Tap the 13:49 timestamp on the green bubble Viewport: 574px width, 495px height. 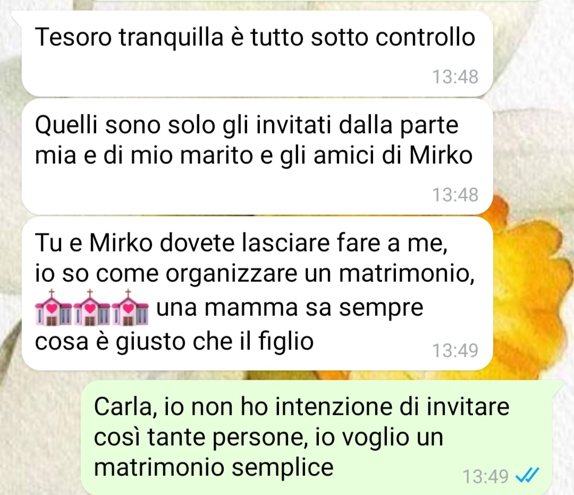pos(485,476)
